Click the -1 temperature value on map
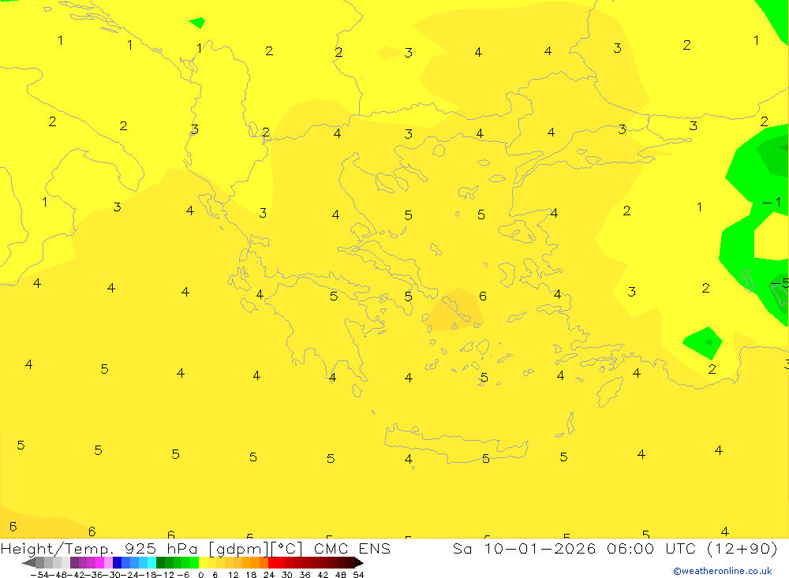Screen dimensions: 789x578 (x=772, y=203)
